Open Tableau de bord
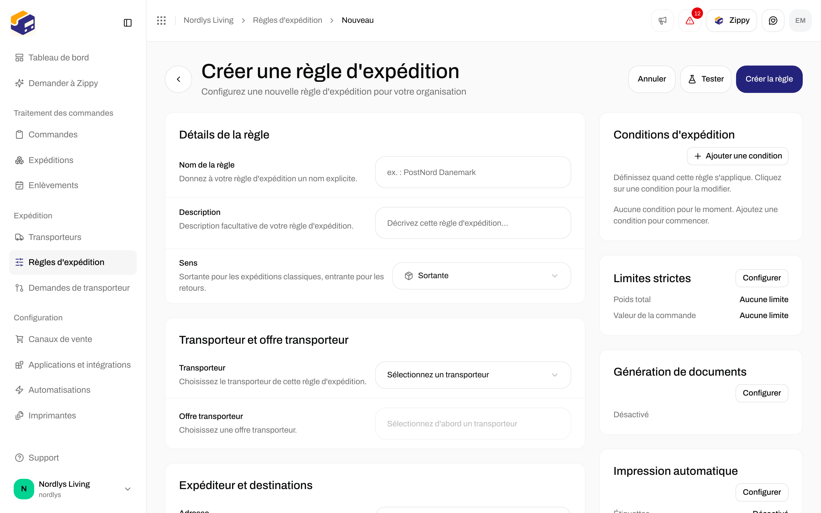Viewport: 821px width, 513px height. coord(73,58)
